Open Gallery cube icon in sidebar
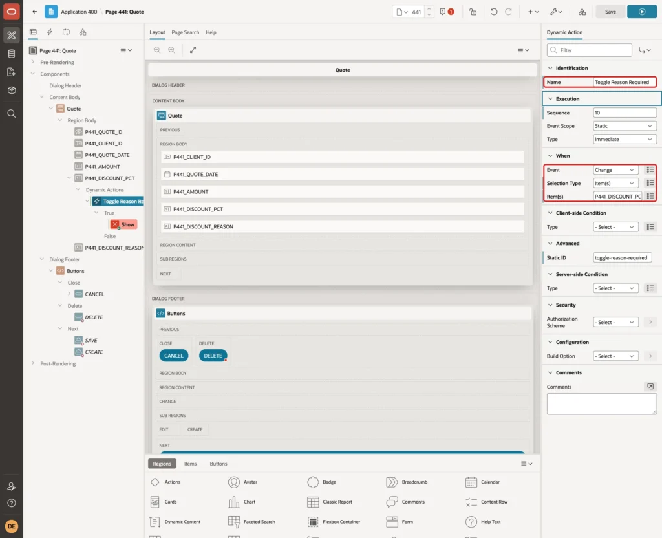The width and height of the screenshot is (662, 538). tap(12, 90)
